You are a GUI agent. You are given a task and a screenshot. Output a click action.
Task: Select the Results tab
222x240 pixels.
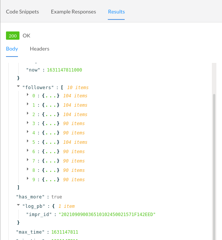coord(116,12)
